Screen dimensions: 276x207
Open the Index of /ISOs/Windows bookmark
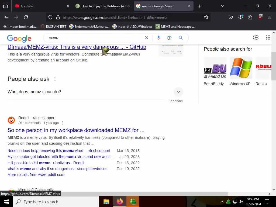pyautogui.click(x=132, y=27)
